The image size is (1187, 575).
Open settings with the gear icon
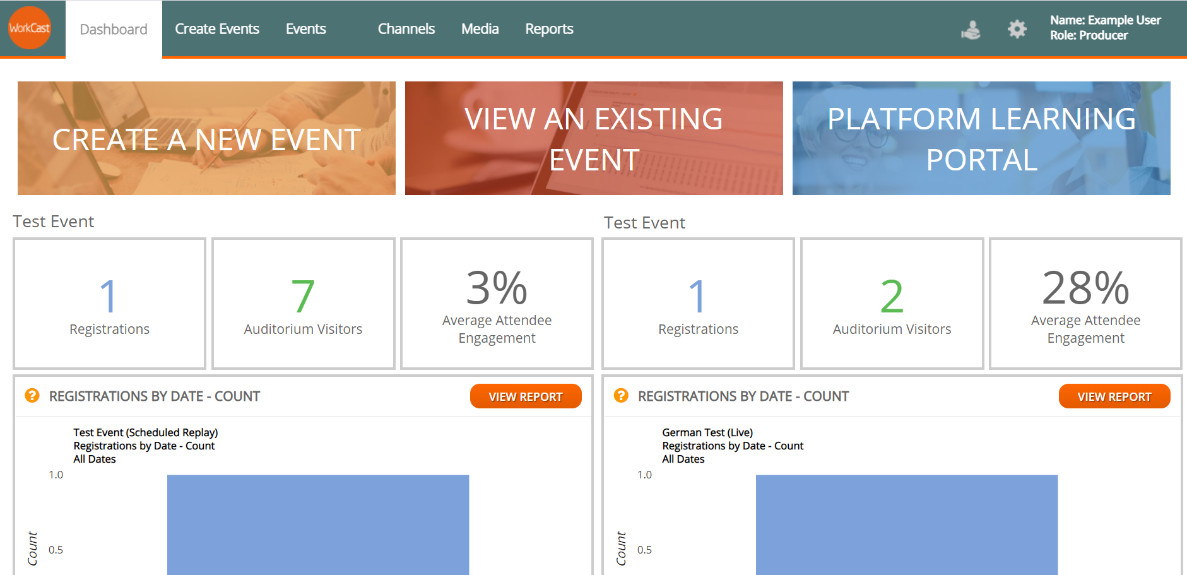click(x=1017, y=29)
